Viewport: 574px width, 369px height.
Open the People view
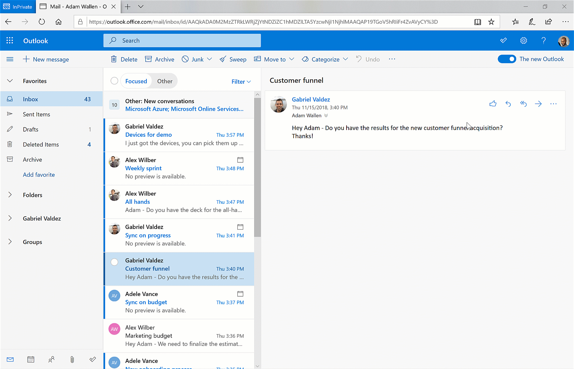[x=51, y=359]
